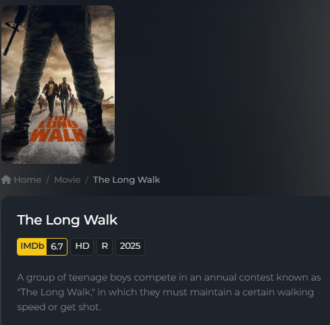Viewport: 330px width, 325px height.
Task: Select the 2025 release year badge
Action: 130,247
